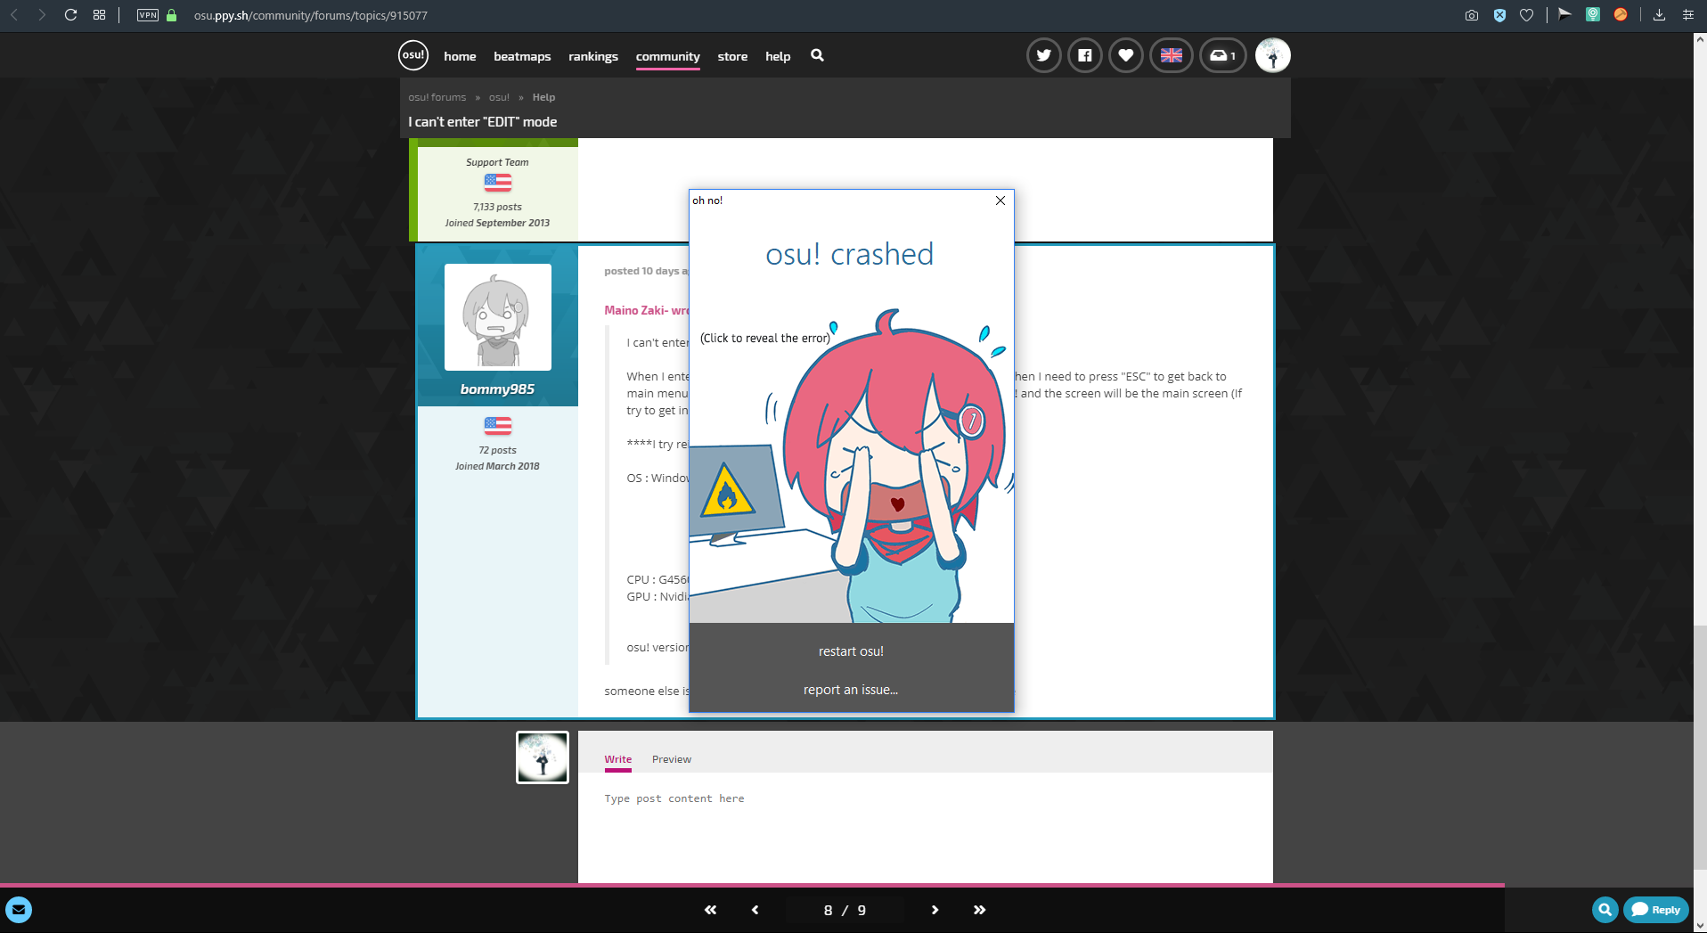Click the topic title I can't enter EDIT mode
Image resolution: width=1707 pixels, height=933 pixels.
483,122
